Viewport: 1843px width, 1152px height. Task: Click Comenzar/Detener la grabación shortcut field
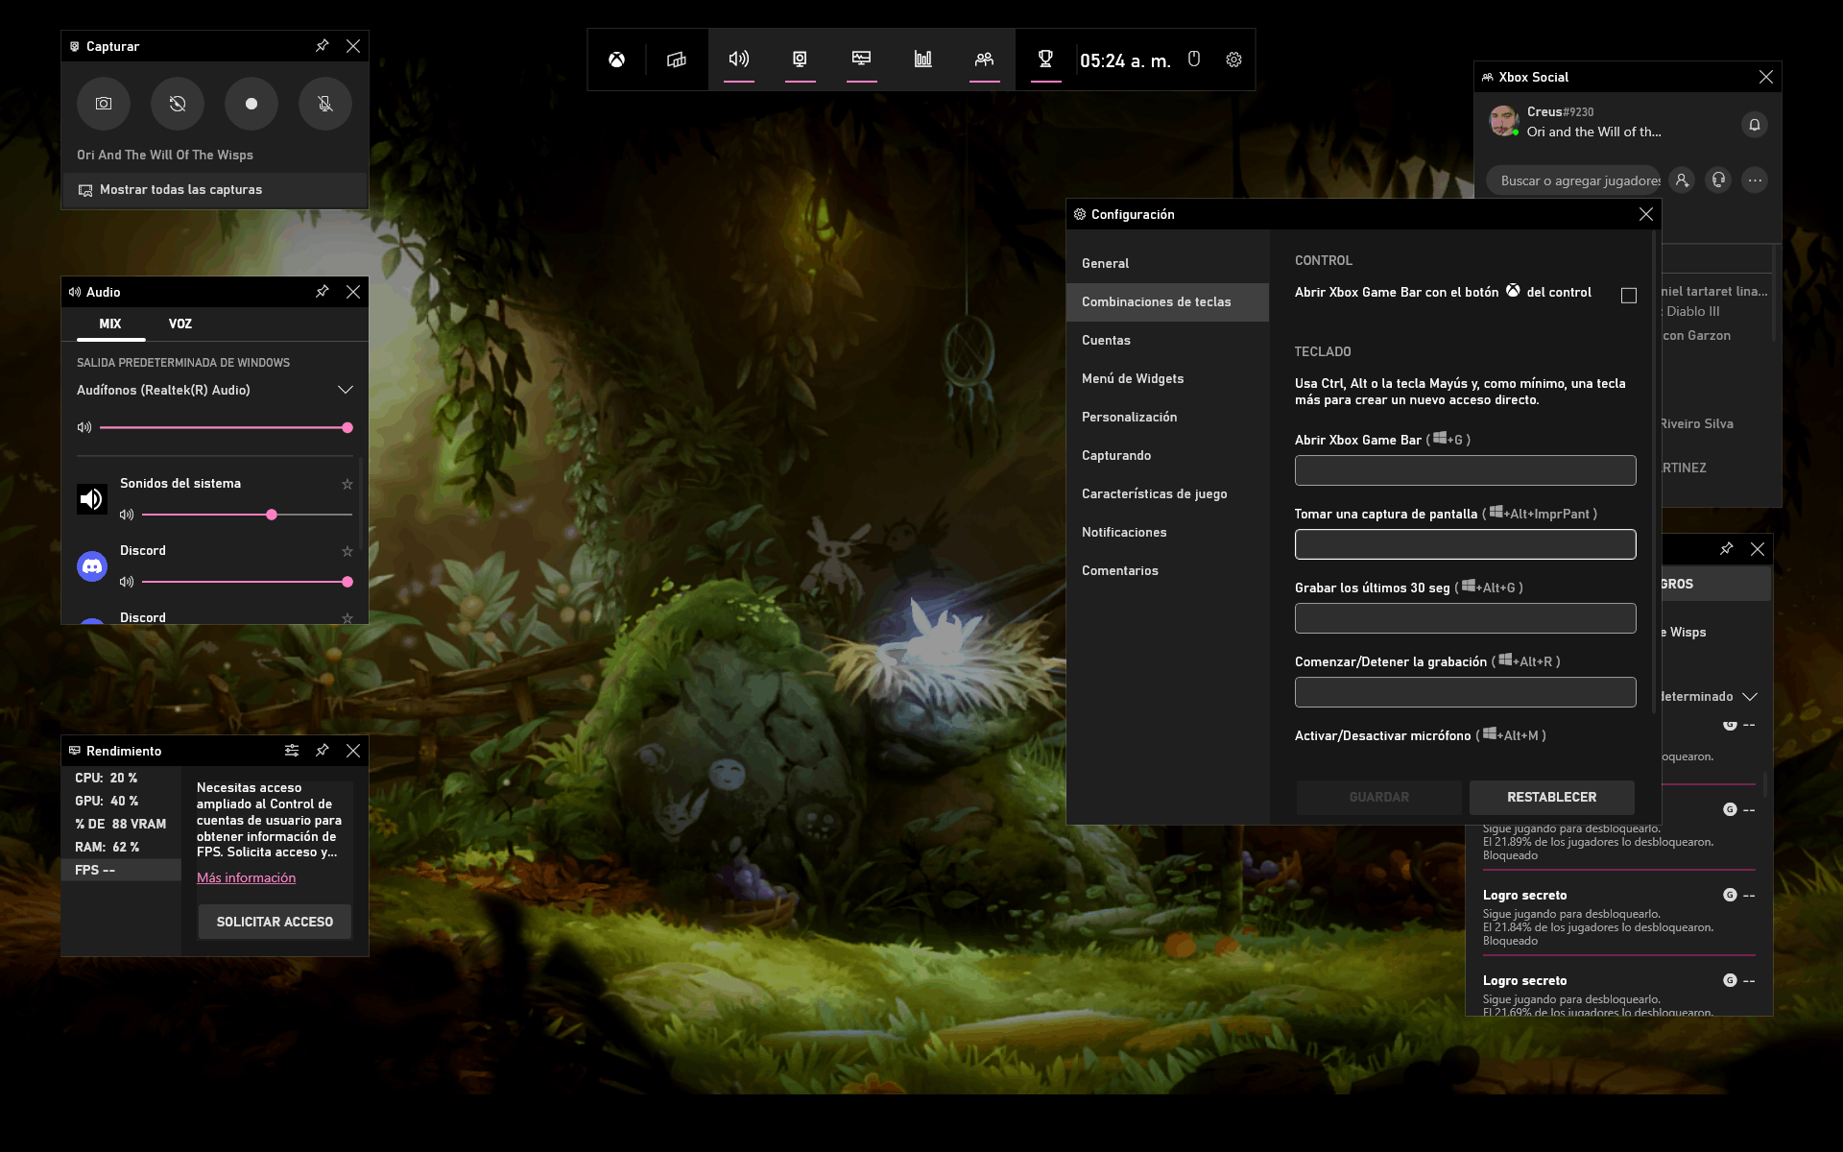click(x=1465, y=692)
